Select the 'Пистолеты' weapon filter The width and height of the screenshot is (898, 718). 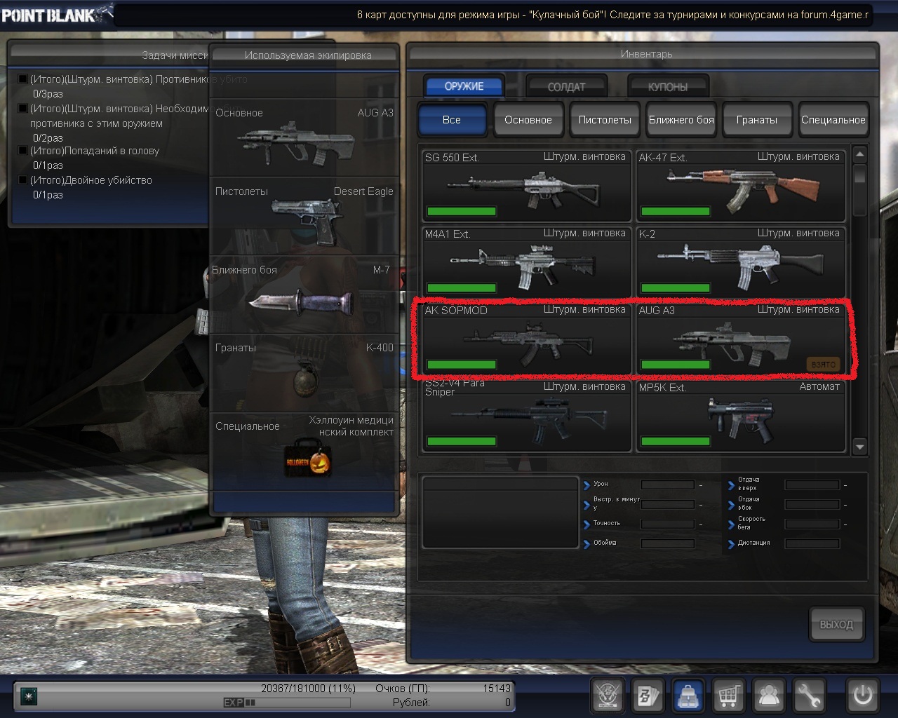605,120
